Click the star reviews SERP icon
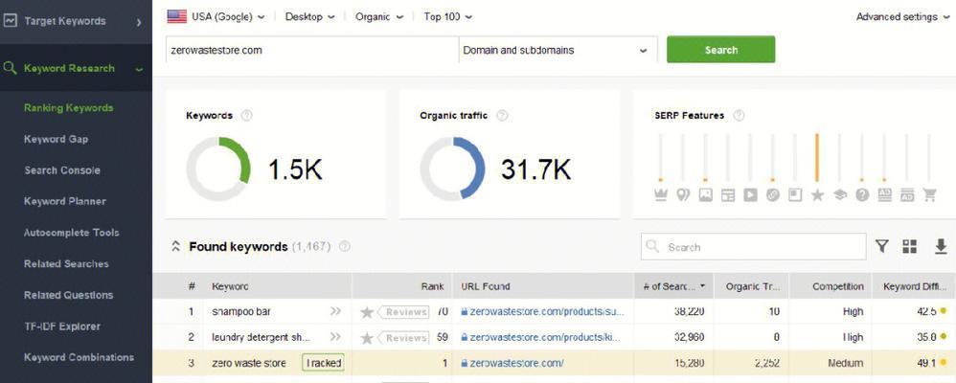The height and width of the screenshot is (383, 956). click(818, 194)
